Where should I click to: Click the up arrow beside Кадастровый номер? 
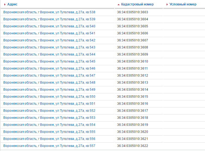pos(118,5)
